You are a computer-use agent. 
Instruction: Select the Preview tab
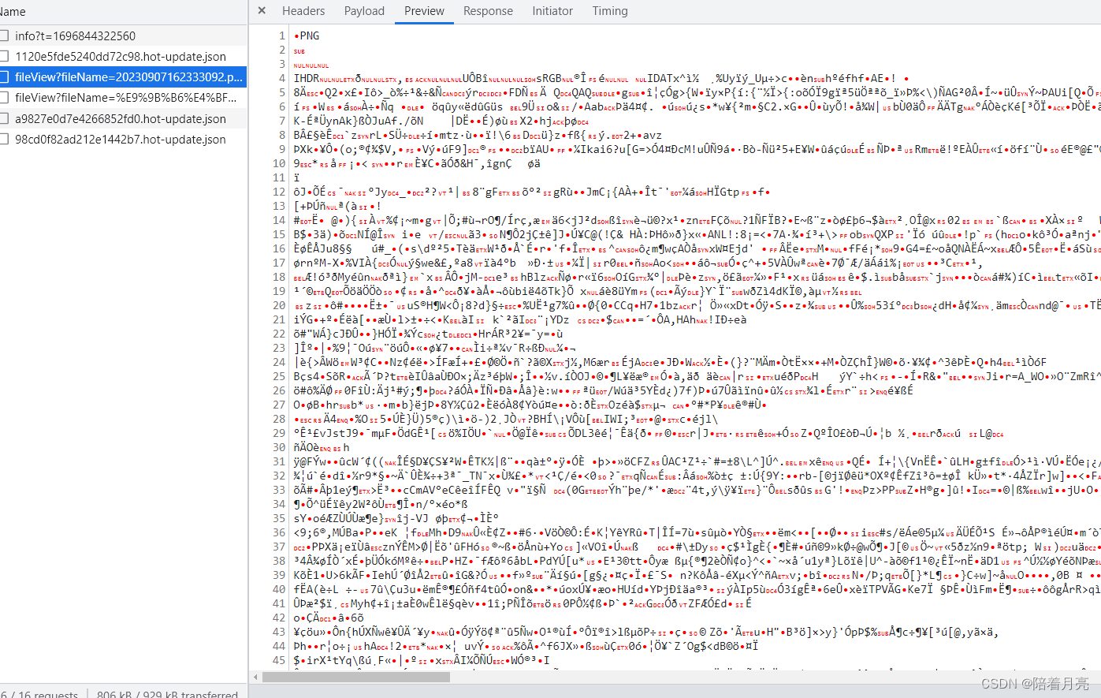point(424,11)
